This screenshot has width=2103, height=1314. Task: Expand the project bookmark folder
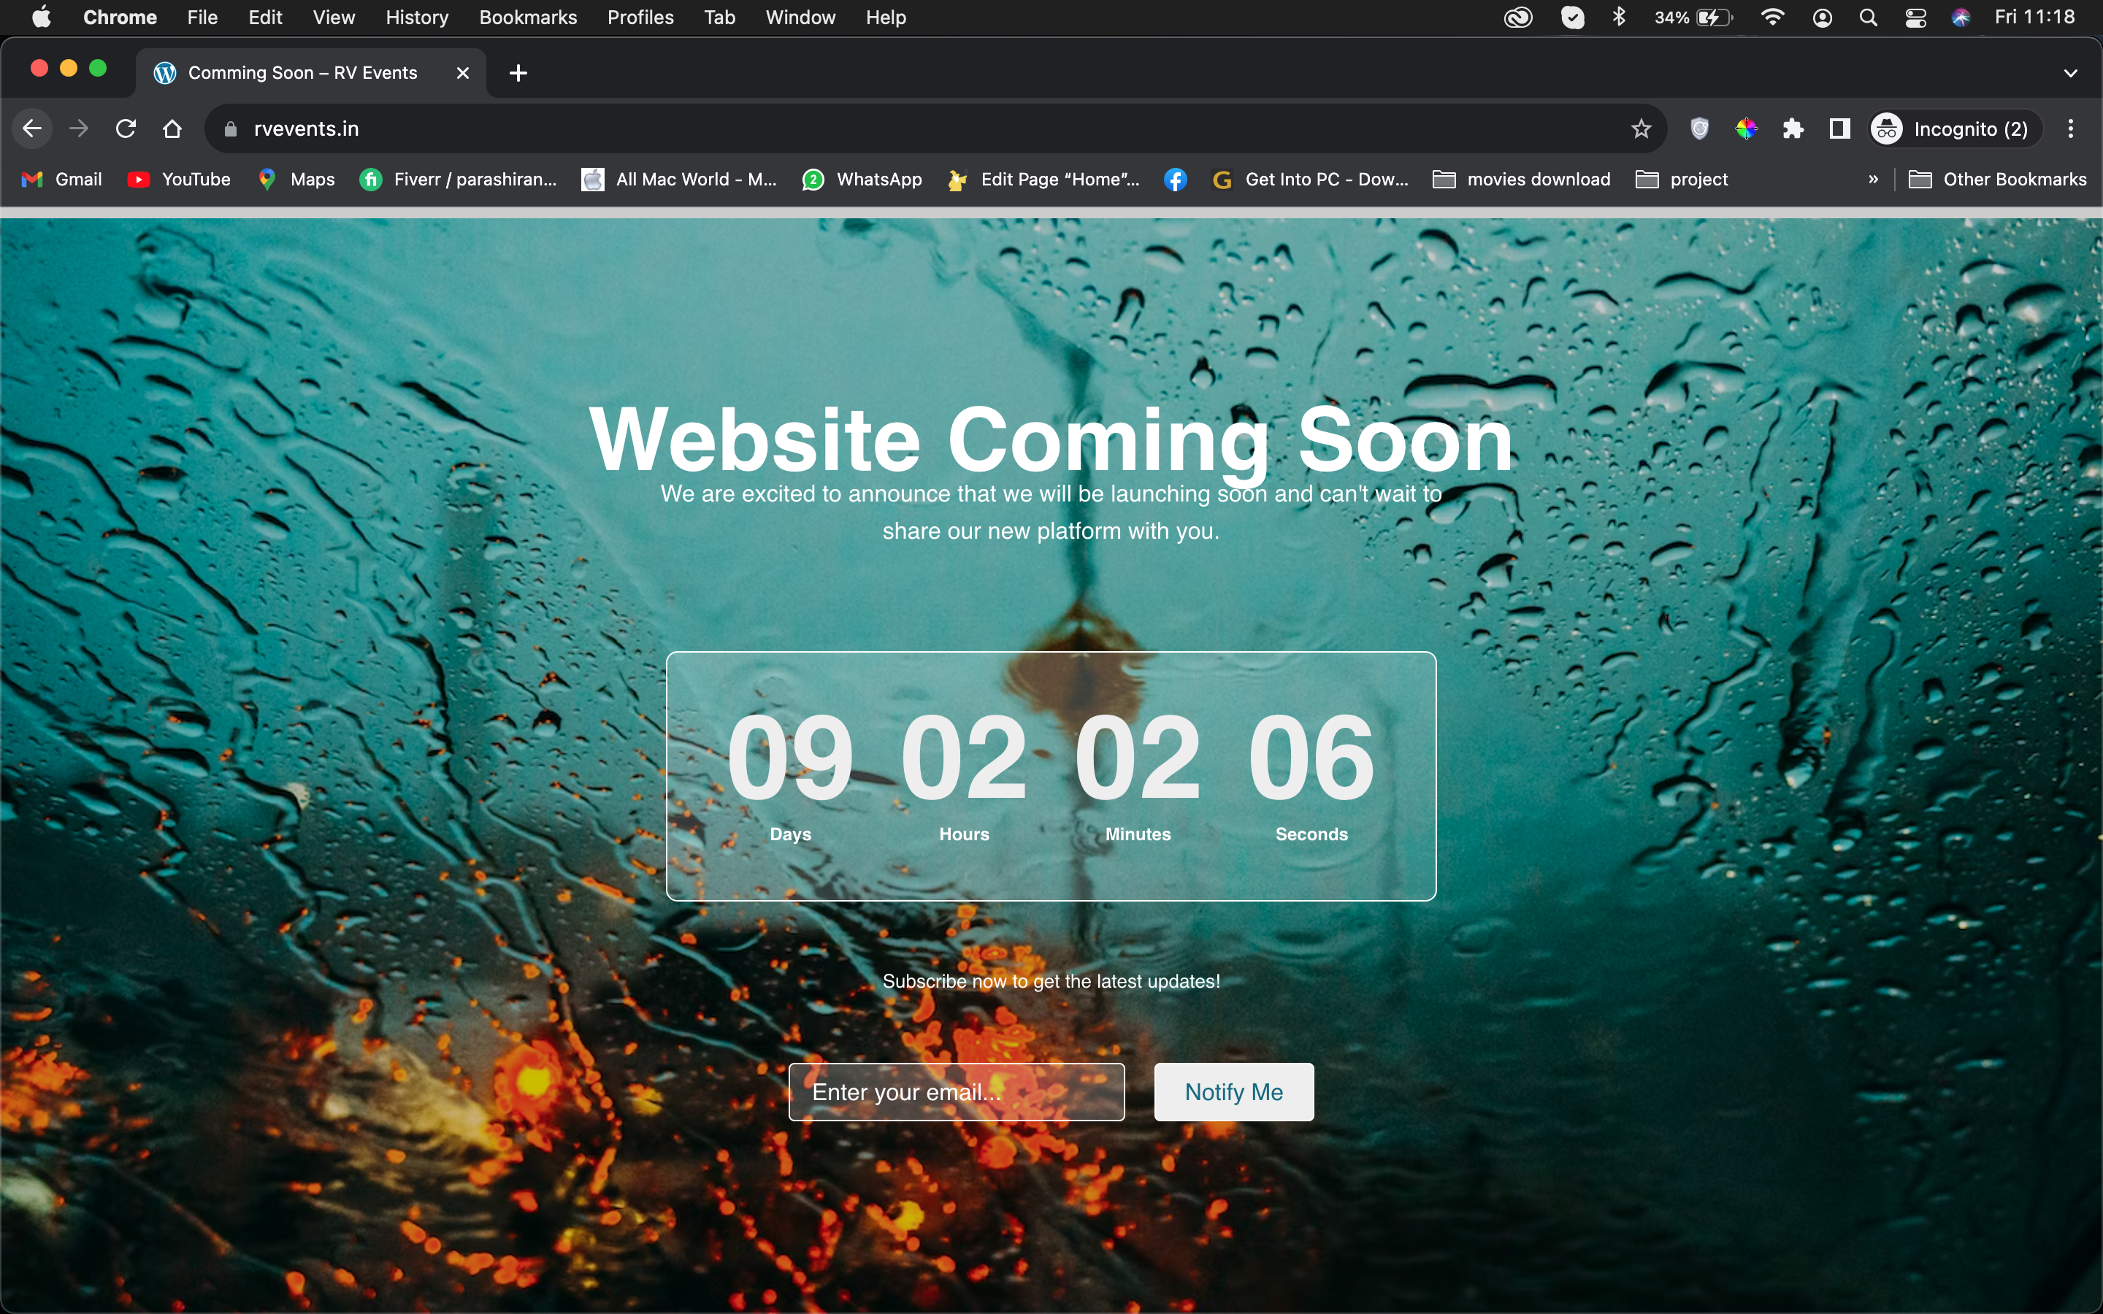click(1682, 179)
